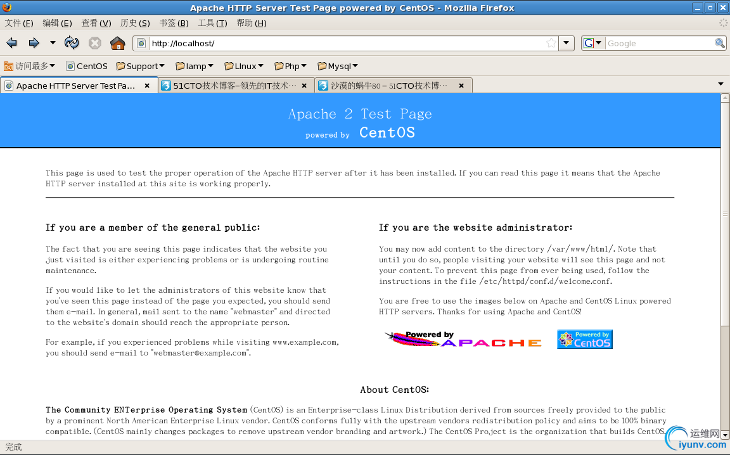Expand the Support bookmarks folder
Viewport: 730px width, 455px height.
(x=140, y=66)
